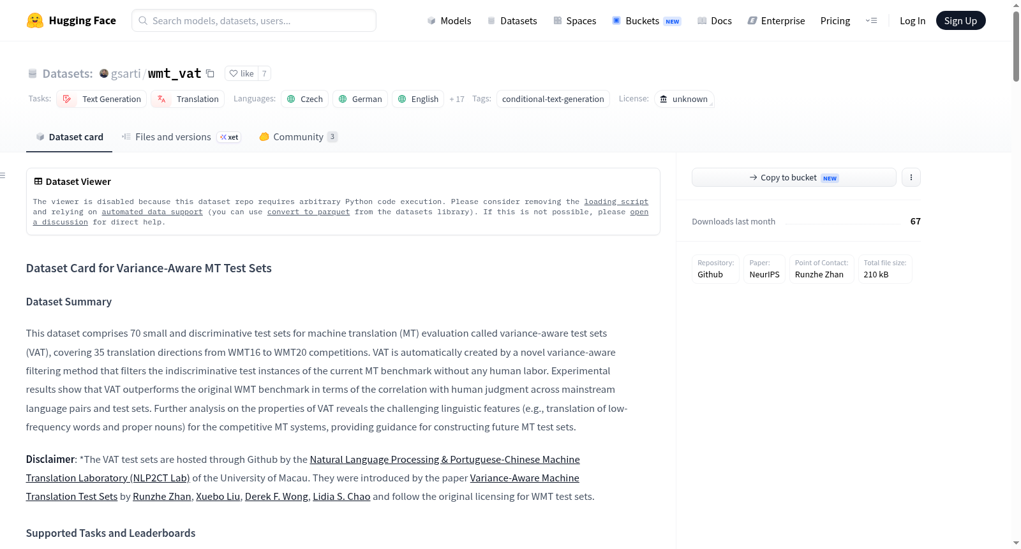Image resolution: width=1021 pixels, height=549 pixels.
Task: Open the sidebar table-of-contents toggle at left edge
Action: [3, 175]
